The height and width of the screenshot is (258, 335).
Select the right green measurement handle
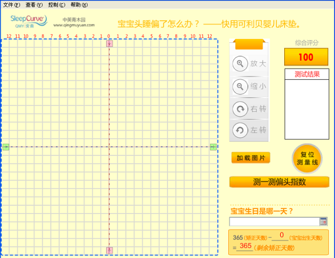click(213, 147)
